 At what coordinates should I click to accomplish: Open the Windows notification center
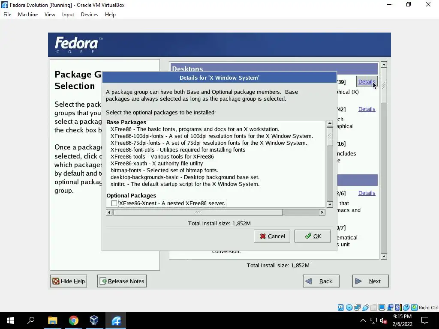tap(425, 320)
